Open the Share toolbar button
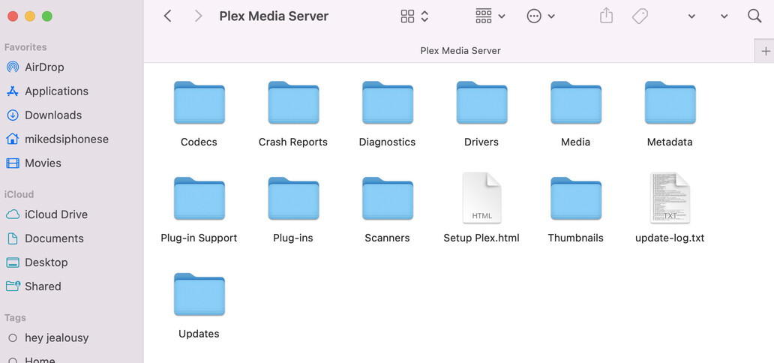Screen dimensions: 774x363 coord(606,16)
